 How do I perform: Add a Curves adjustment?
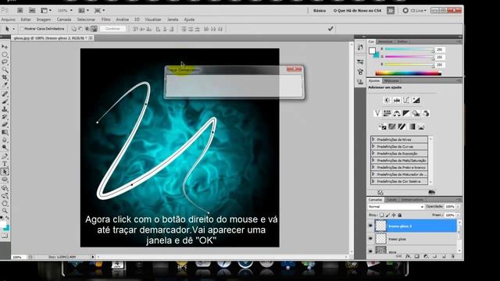point(406,101)
